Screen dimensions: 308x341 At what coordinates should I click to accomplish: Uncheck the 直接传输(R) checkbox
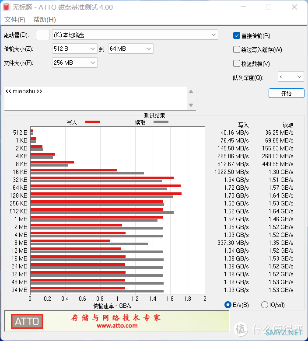point(236,35)
